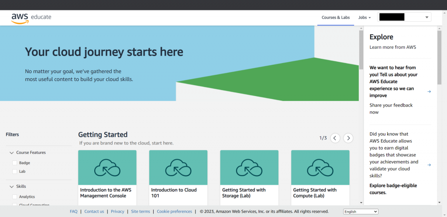Open Introduction to Cloud 101 cloud icon
Image resolution: width=447 pixels, height=217 pixels.
point(178,167)
